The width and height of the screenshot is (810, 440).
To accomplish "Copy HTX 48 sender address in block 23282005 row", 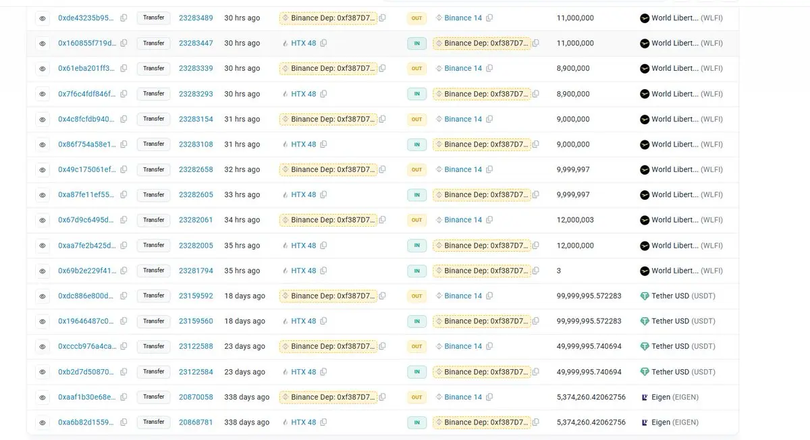I will 323,246.
